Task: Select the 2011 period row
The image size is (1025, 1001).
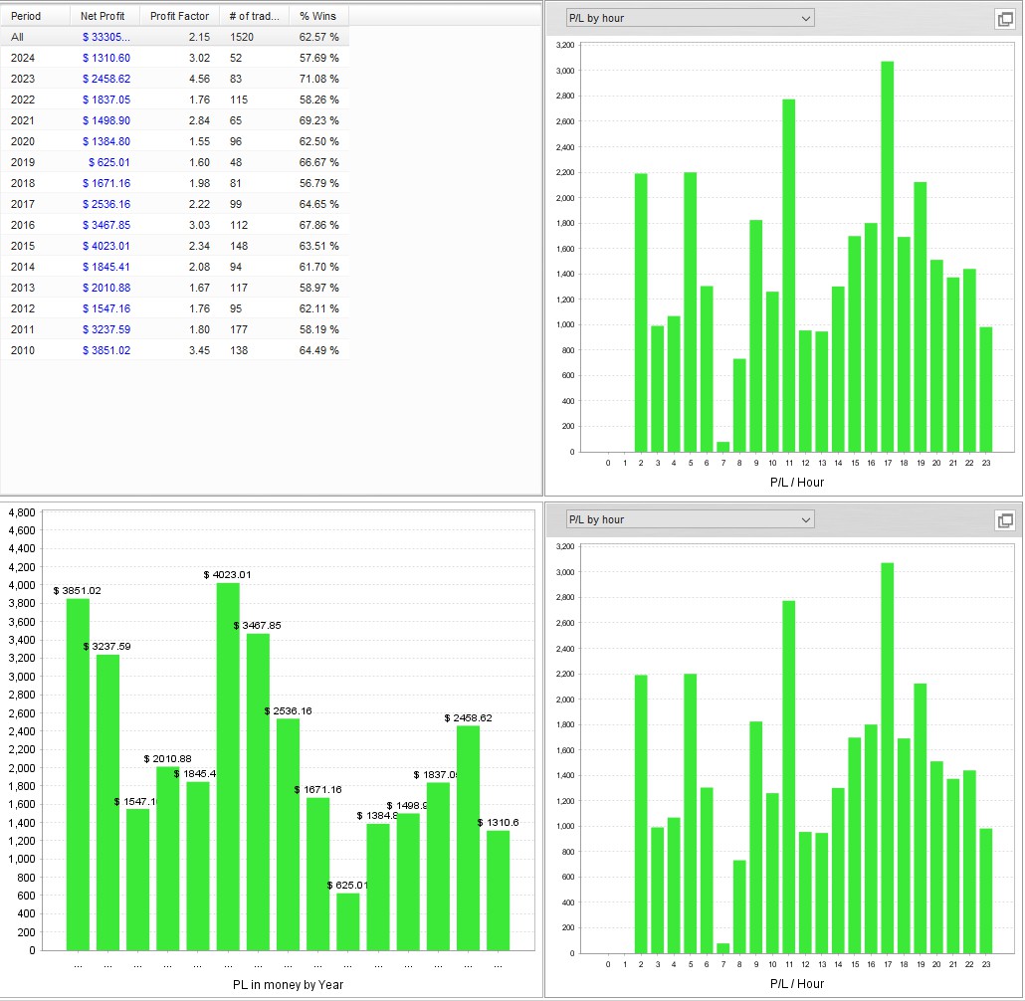Action: coord(174,330)
